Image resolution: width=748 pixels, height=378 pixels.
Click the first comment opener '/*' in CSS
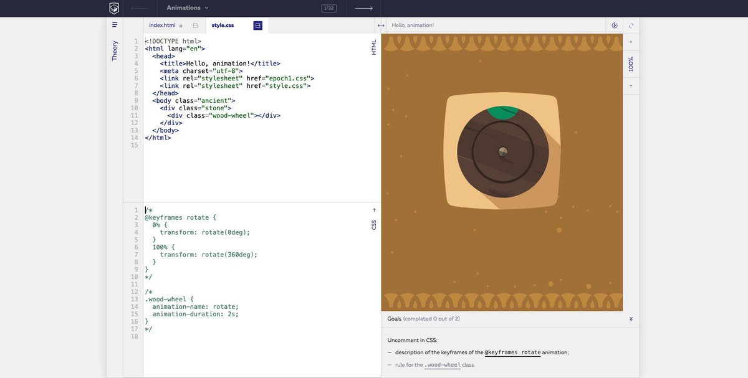[148, 210]
